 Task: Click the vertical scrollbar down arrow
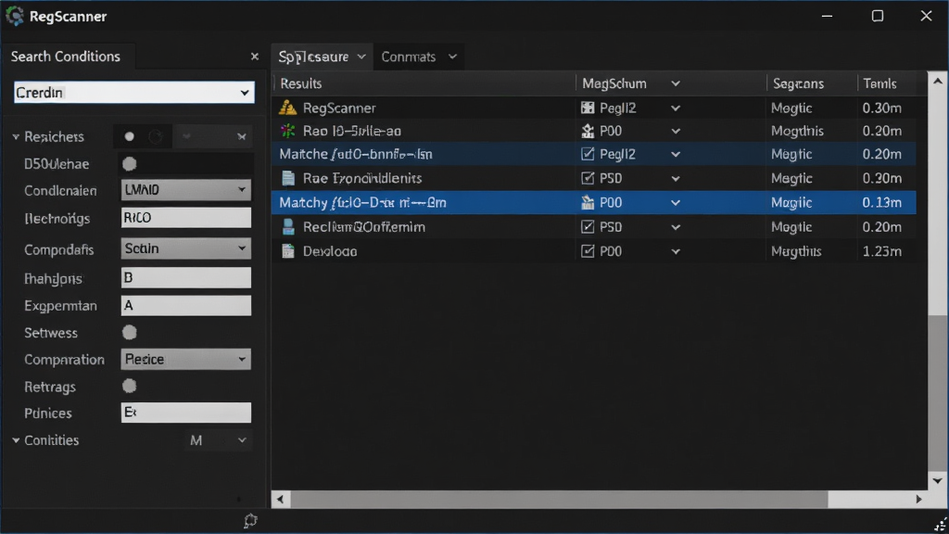(938, 481)
